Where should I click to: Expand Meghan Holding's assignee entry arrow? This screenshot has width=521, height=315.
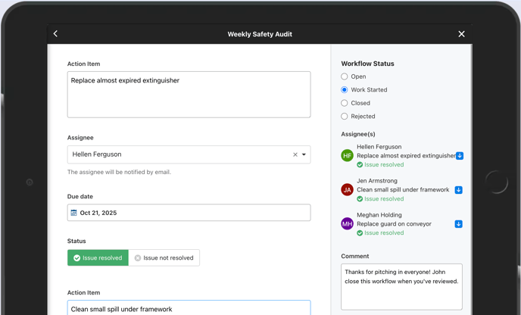pyautogui.click(x=458, y=224)
